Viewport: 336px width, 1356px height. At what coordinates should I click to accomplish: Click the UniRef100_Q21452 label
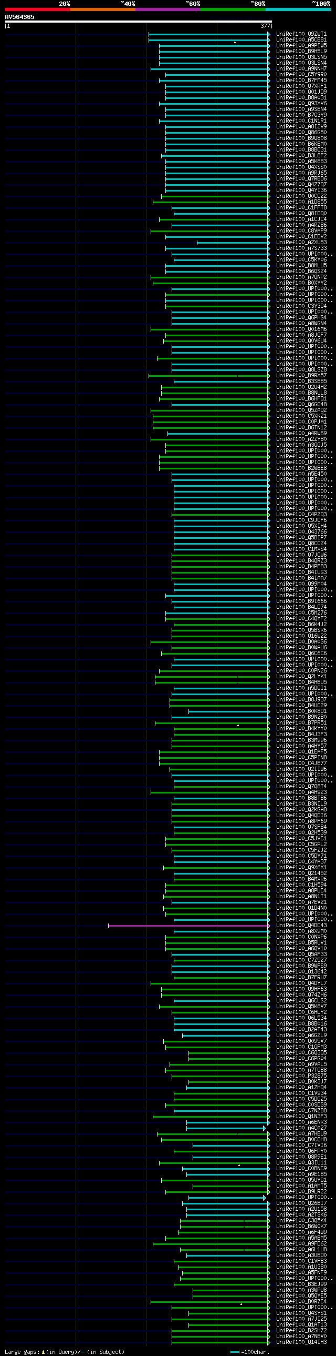[301, 874]
